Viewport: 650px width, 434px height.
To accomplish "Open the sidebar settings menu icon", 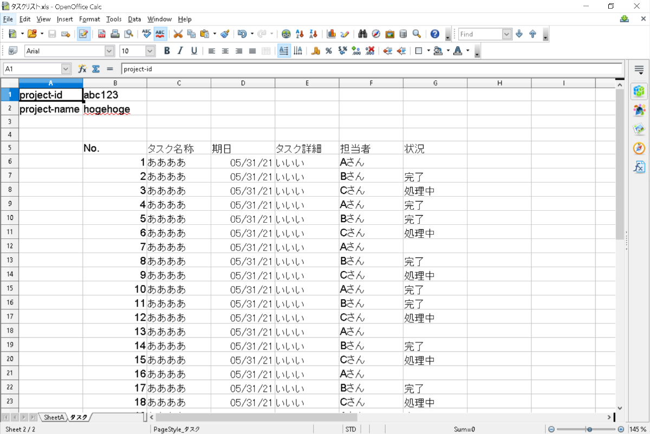I will (639, 70).
